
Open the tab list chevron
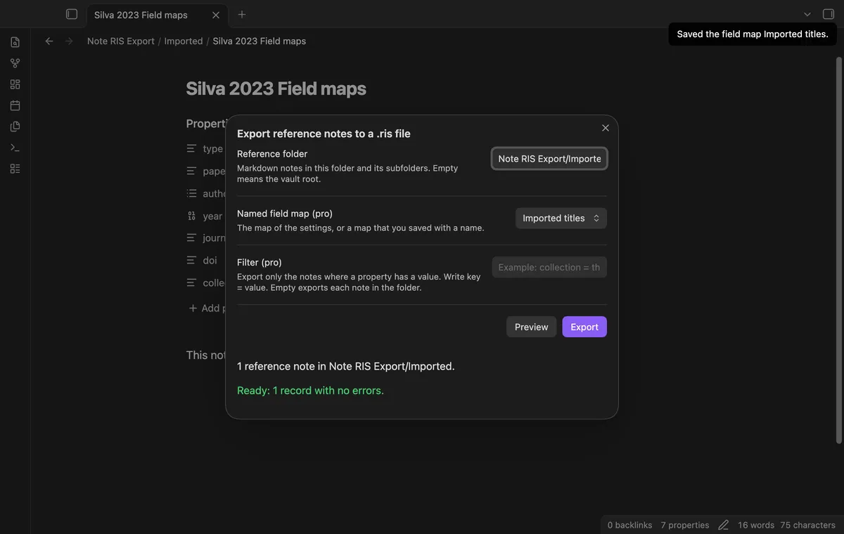(807, 14)
